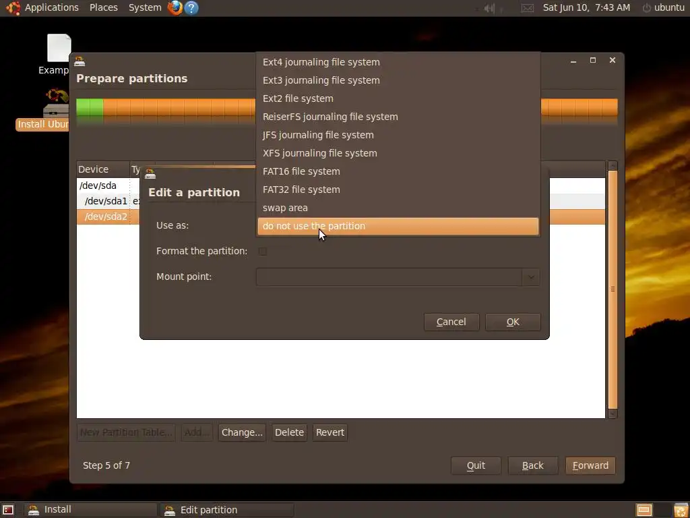The width and height of the screenshot is (690, 518).
Task: Select XFS journaling file system
Action: point(398,153)
